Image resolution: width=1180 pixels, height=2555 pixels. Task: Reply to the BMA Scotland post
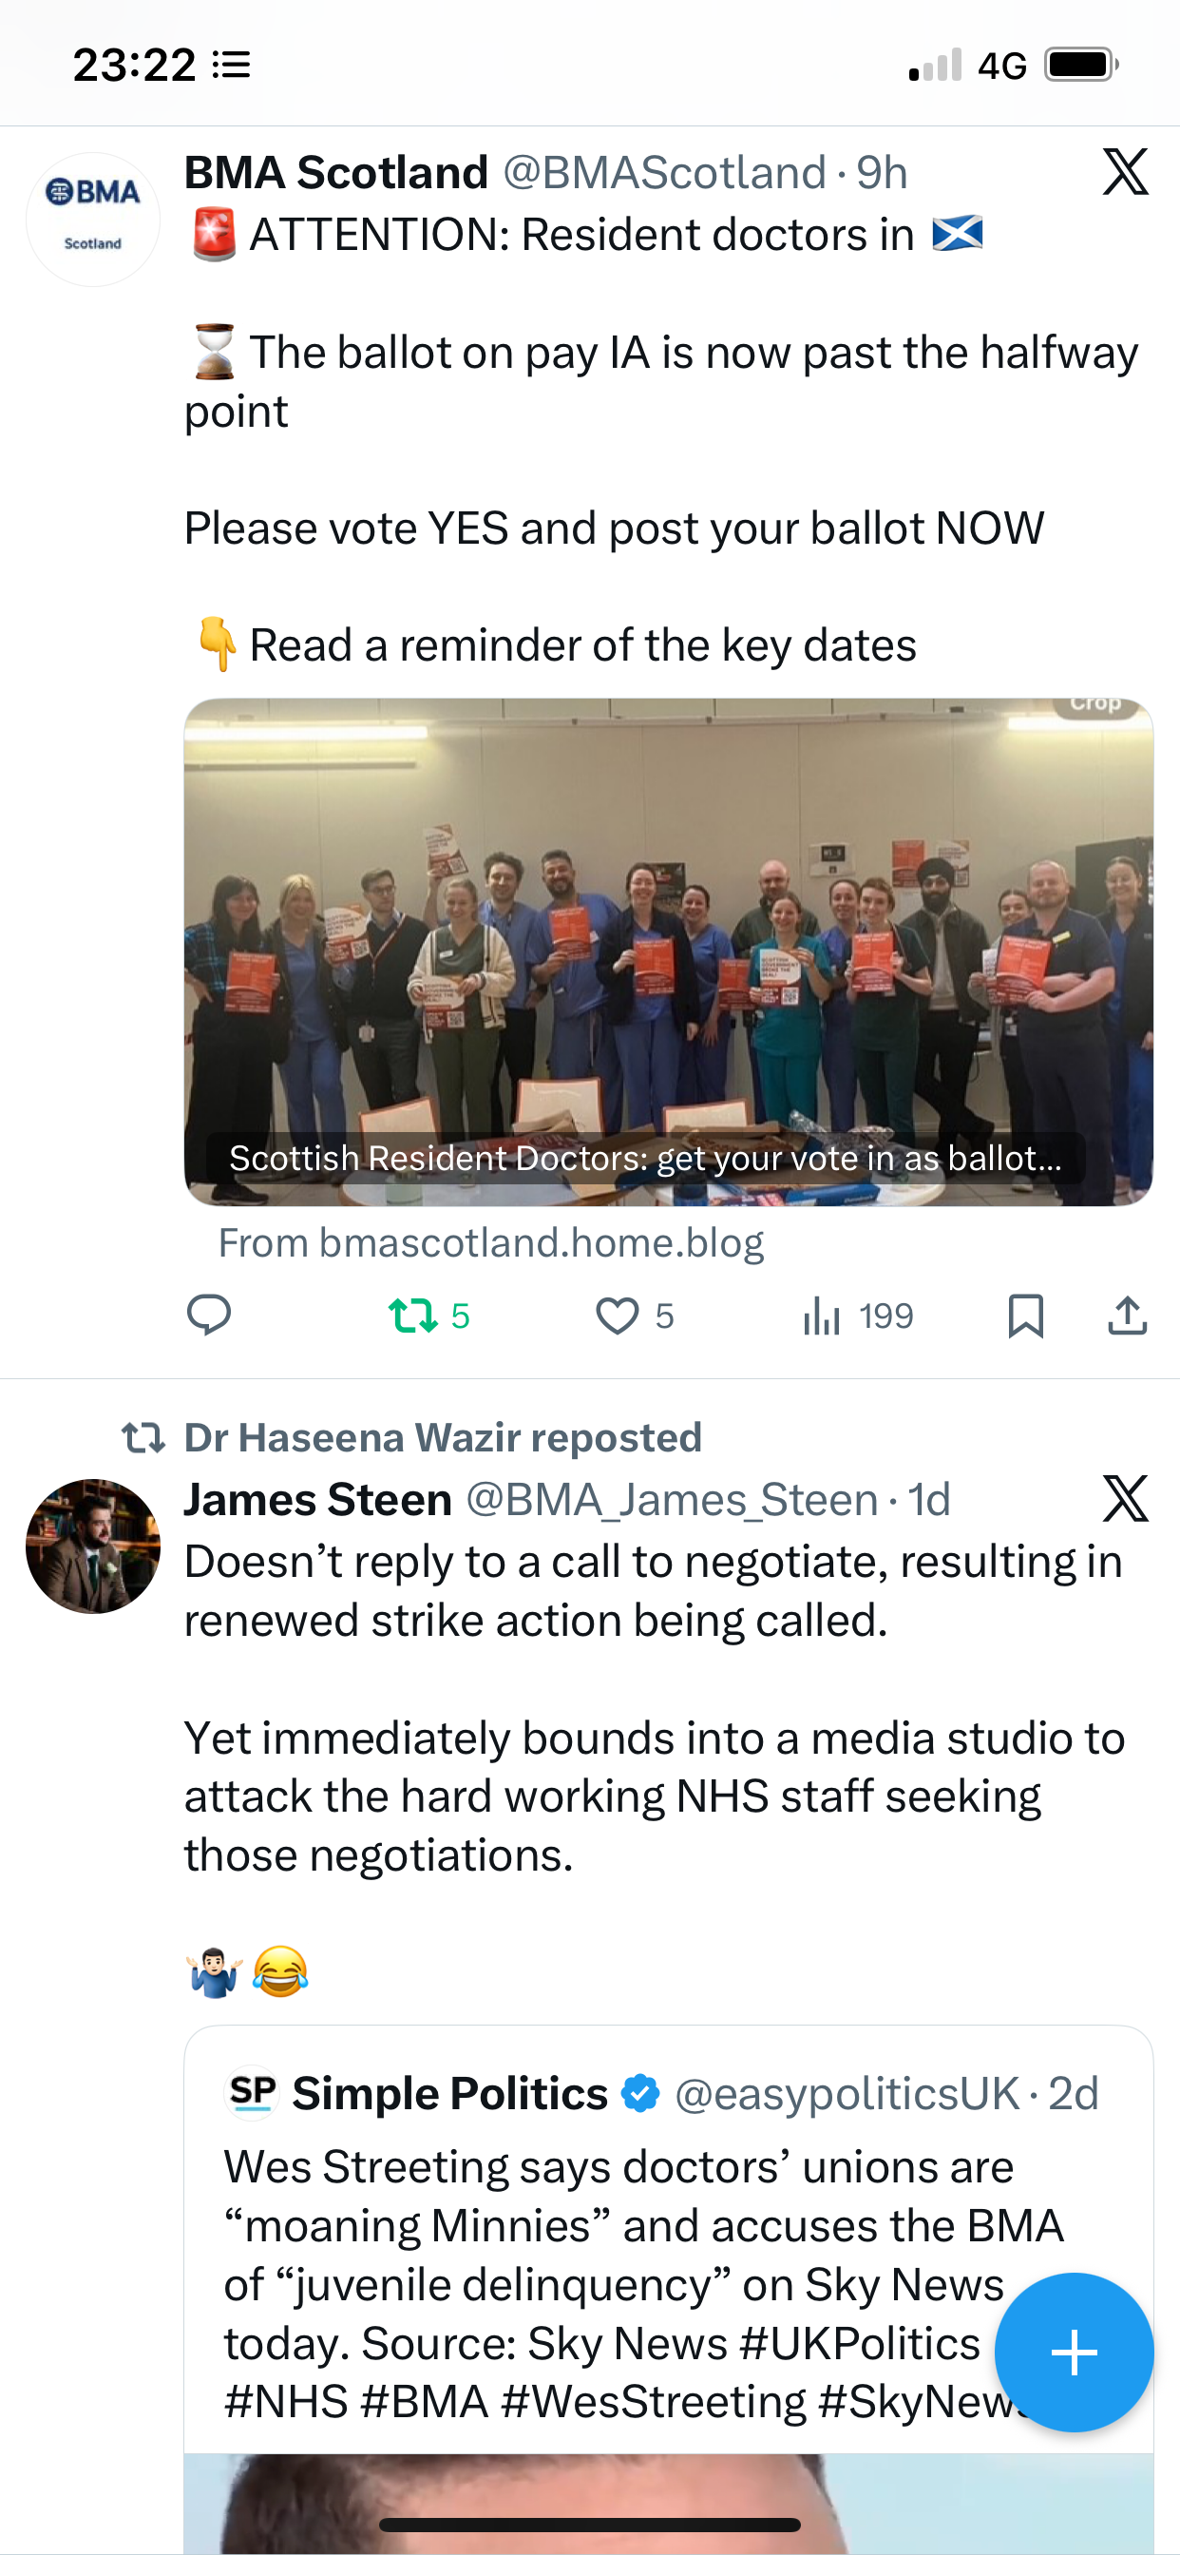pyautogui.click(x=209, y=1316)
